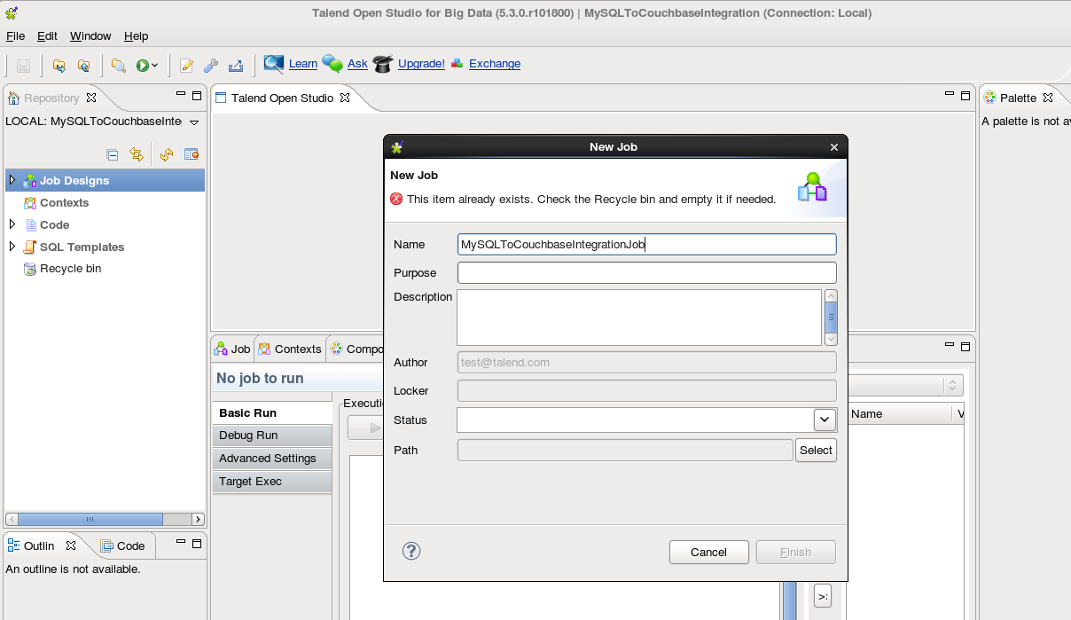The width and height of the screenshot is (1071, 620).
Task: Click the Import items toolbar icon
Action: (59, 65)
